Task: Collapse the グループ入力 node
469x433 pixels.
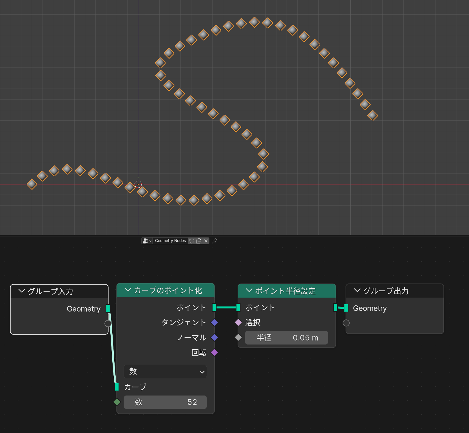Action: click(x=21, y=291)
